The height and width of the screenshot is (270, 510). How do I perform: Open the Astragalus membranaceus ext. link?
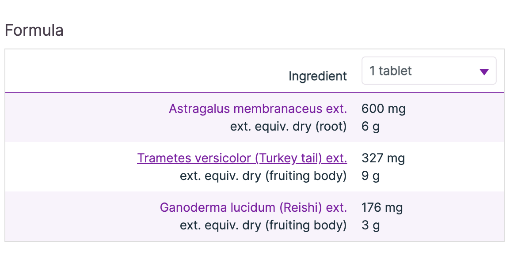(x=258, y=109)
